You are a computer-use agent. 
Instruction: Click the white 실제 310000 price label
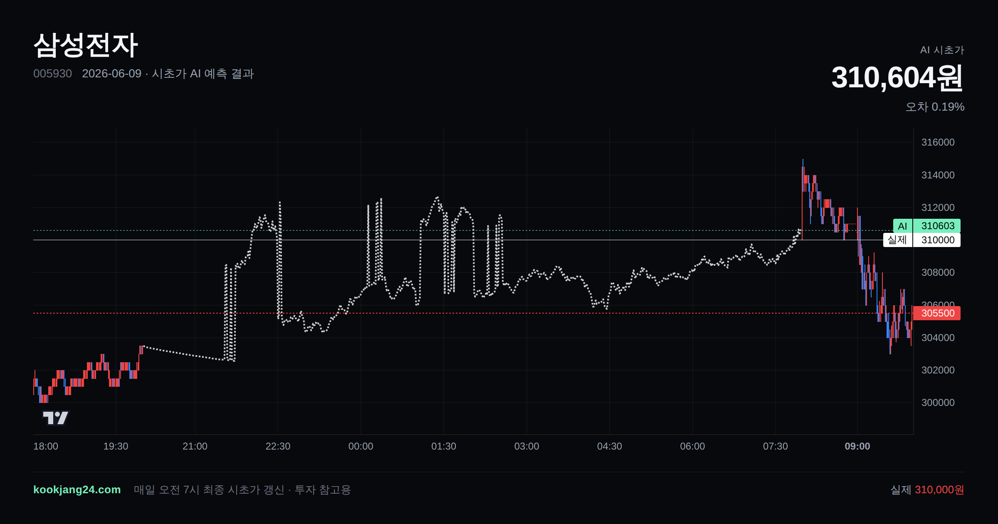922,240
